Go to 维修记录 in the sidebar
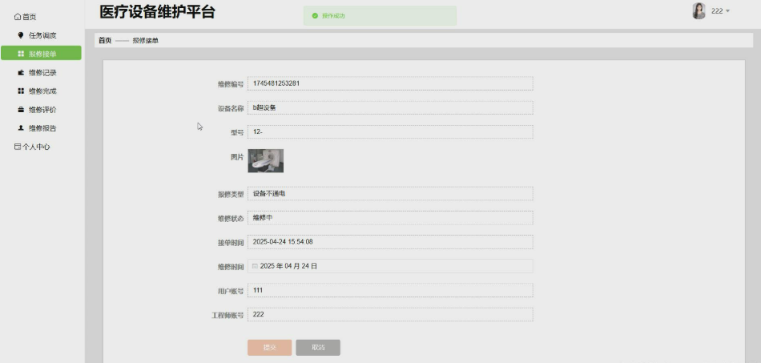Screen dimensions: 761x363 (41, 73)
